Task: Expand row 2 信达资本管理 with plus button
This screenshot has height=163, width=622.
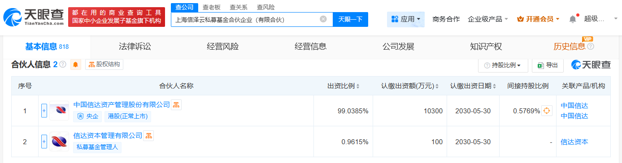Action: coord(44,142)
